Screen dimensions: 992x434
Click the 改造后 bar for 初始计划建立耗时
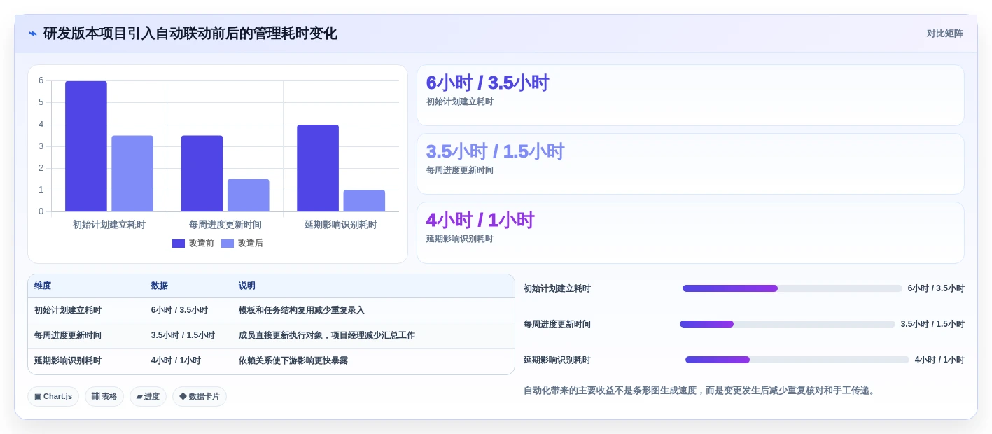(x=132, y=174)
